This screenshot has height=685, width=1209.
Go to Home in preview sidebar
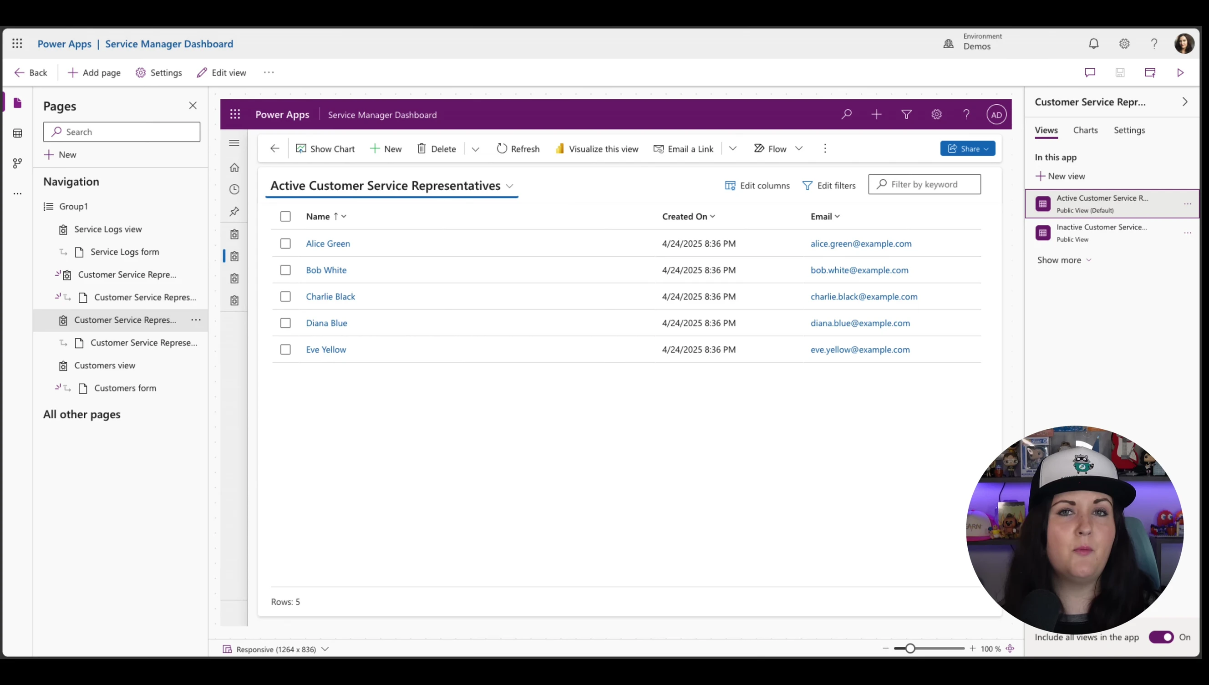click(234, 167)
